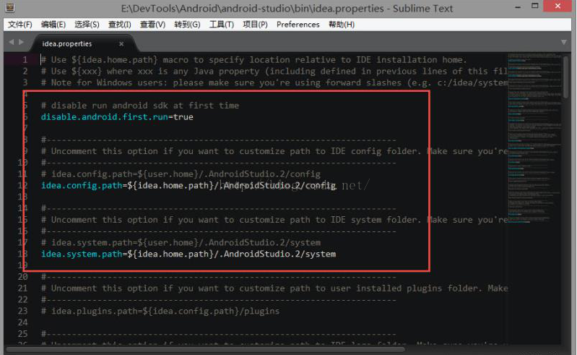Click the '# idea.config.path=${user.home}' comment
Image resolution: width=577 pixels, height=355 pixels.
pyautogui.click(x=181, y=174)
